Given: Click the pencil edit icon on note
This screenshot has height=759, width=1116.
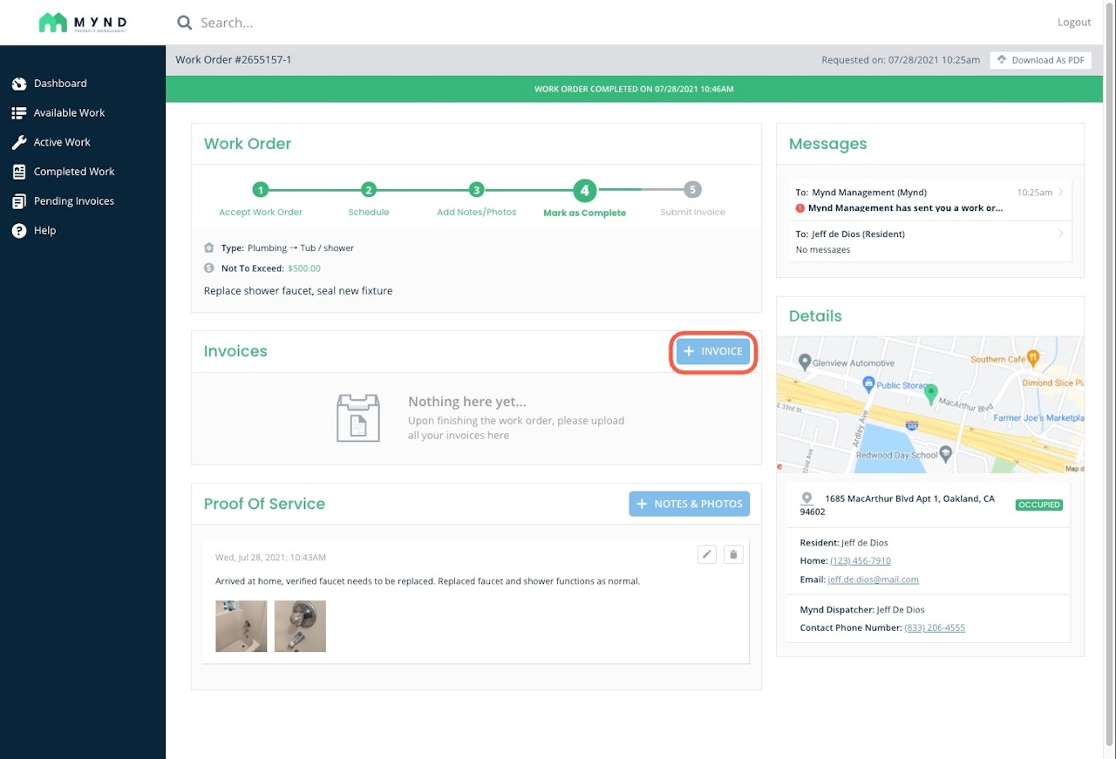Looking at the screenshot, I should click(x=707, y=554).
